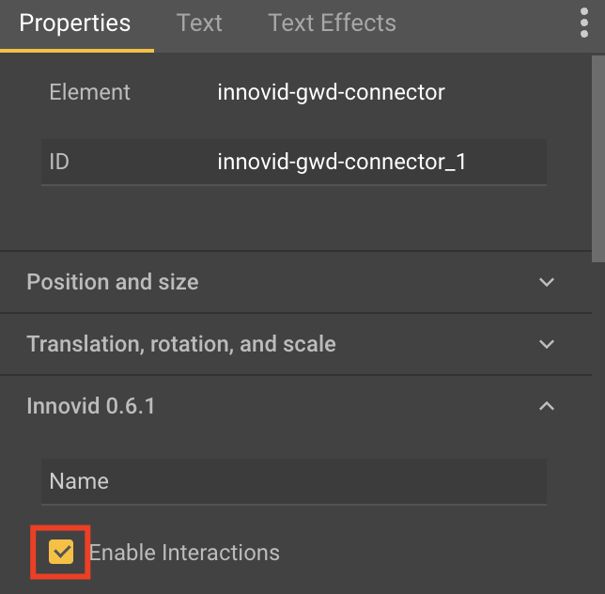Viewport: 605px width, 594px height.
Task: Click the innovid-gwd-connector_1 ID value
Action: coord(342,163)
